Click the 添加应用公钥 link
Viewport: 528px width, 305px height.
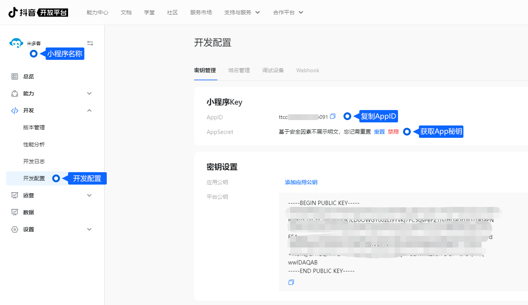pyautogui.click(x=301, y=182)
